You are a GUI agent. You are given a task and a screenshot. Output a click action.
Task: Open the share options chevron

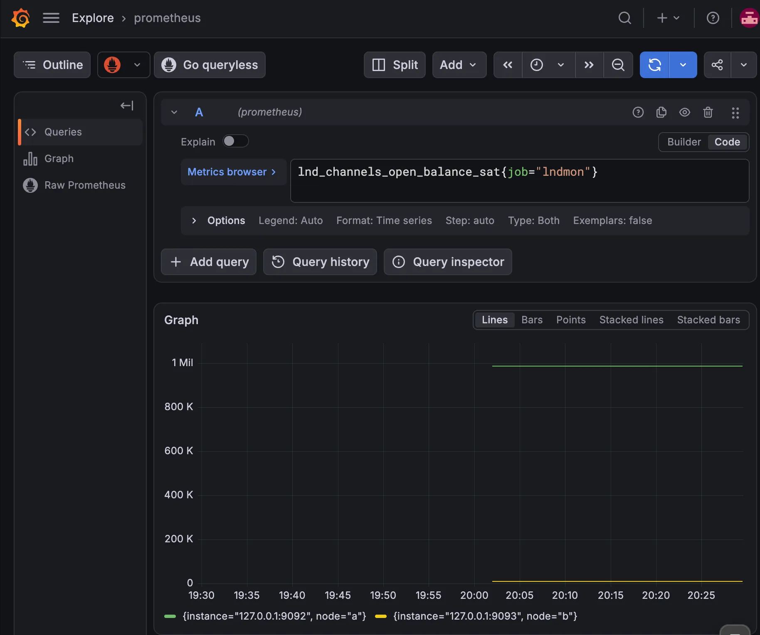(x=744, y=65)
